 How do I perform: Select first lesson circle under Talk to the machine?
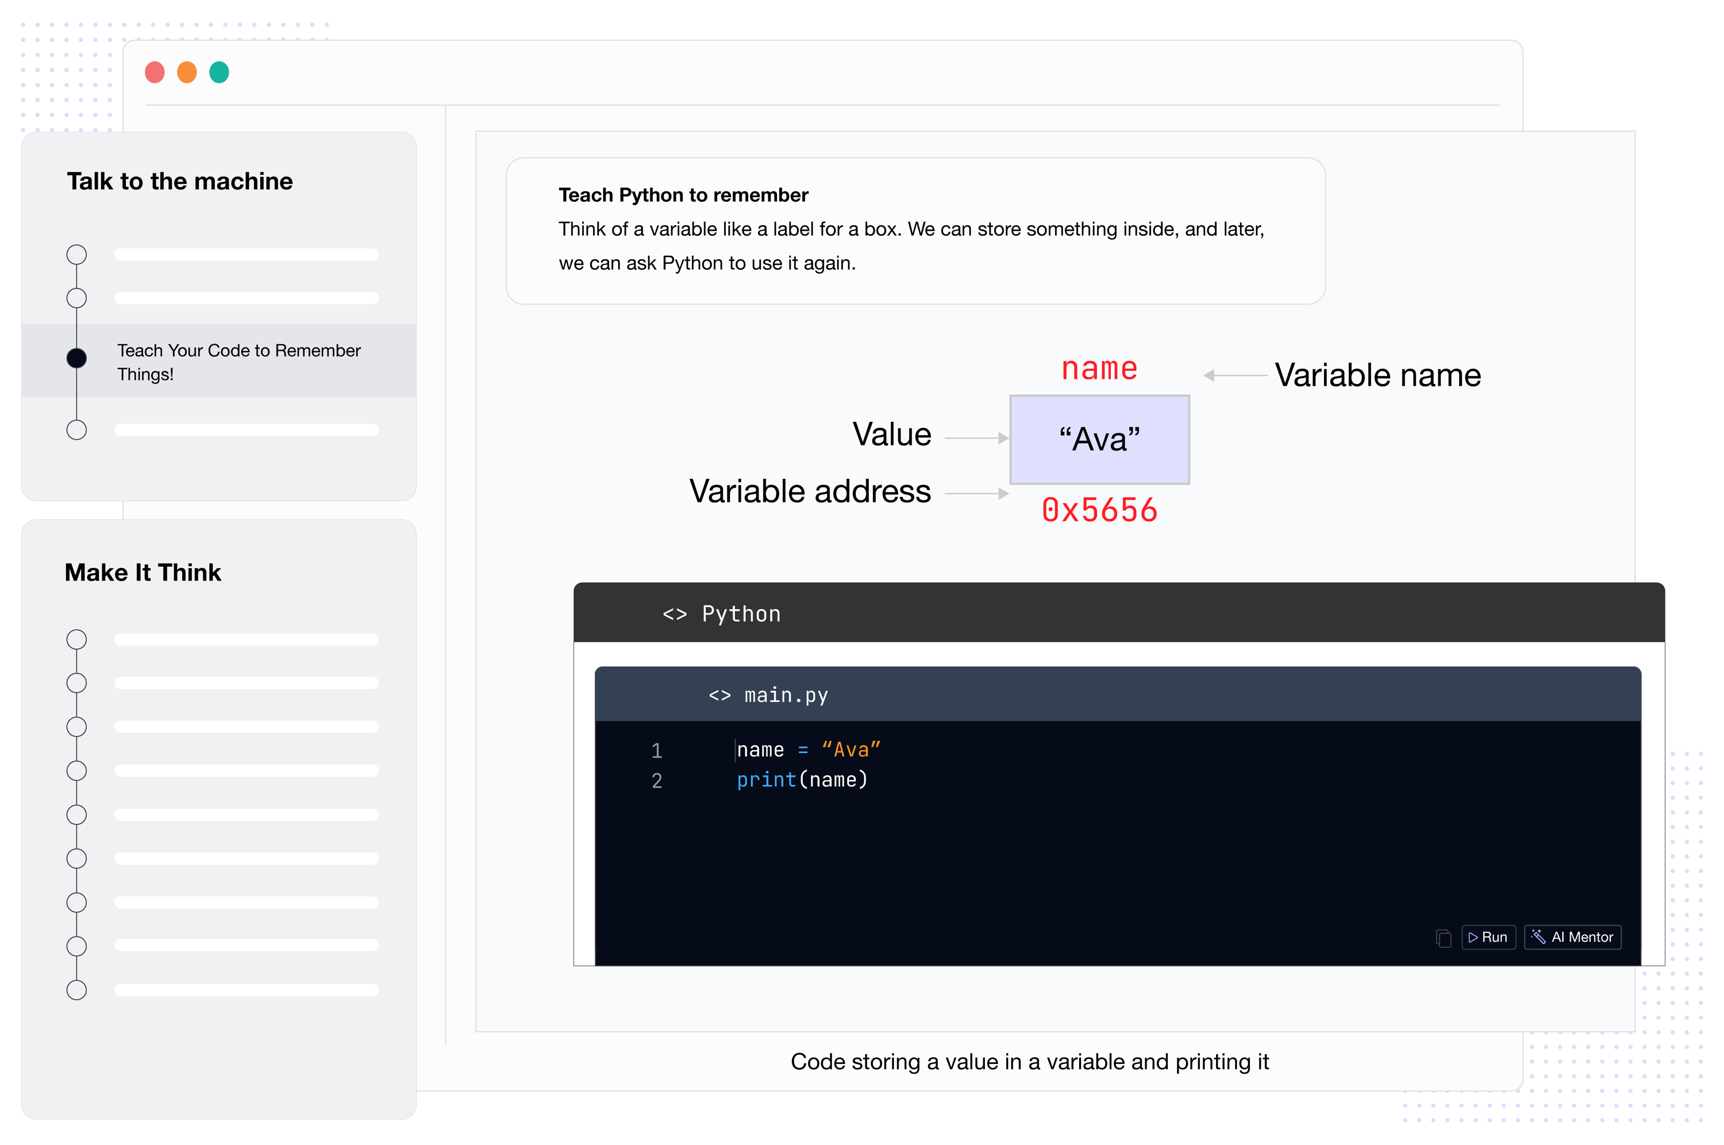(76, 254)
